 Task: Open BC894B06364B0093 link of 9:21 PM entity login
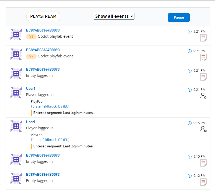point(43,70)
